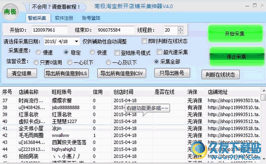
Task: Select shop 毛毛雨商圈 in row 42
Action: [31, 135]
